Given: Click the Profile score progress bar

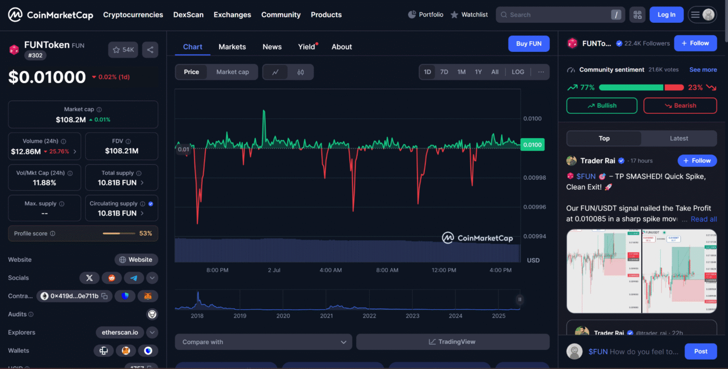Looking at the screenshot, I should (x=120, y=233).
